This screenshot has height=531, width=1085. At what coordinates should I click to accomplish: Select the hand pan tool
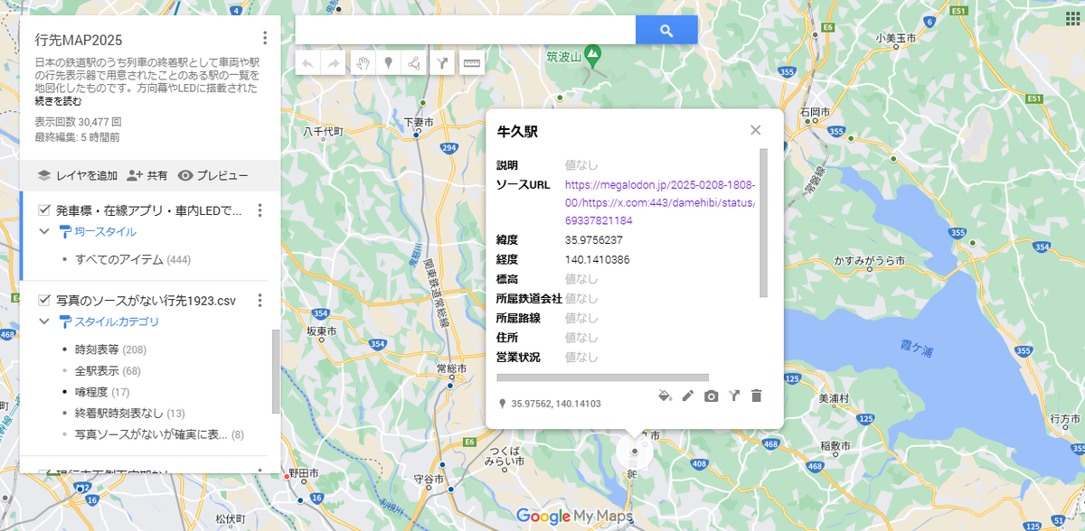point(363,63)
